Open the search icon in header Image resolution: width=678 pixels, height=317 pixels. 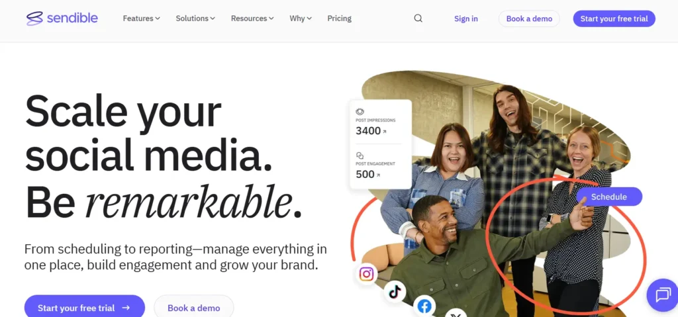click(x=418, y=19)
